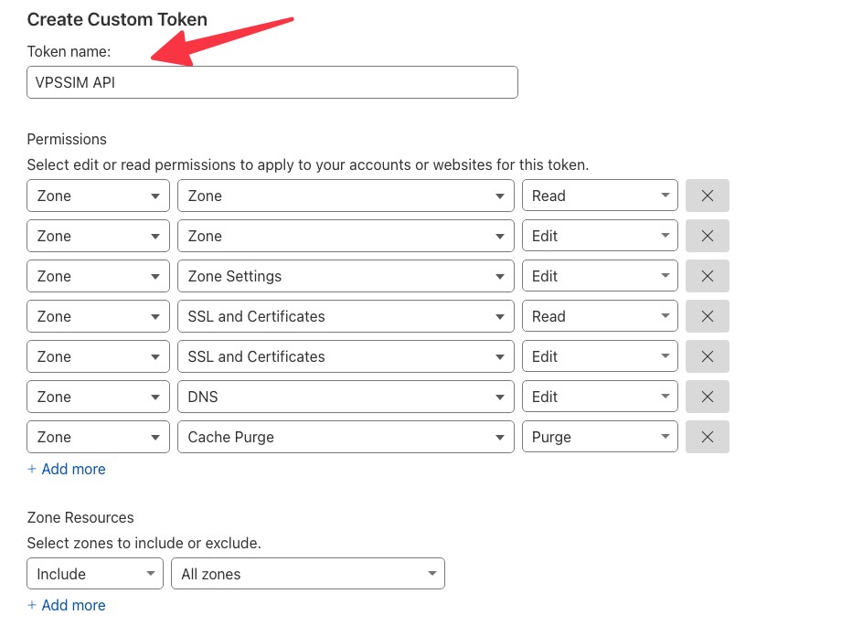Expand the Cache Purge permission dropdown

pos(345,437)
